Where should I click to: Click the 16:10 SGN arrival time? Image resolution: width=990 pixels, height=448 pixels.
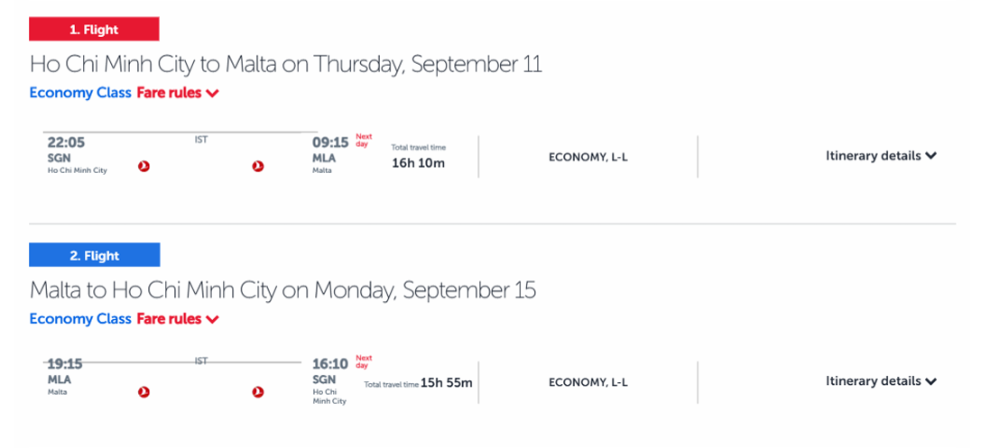tap(330, 364)
